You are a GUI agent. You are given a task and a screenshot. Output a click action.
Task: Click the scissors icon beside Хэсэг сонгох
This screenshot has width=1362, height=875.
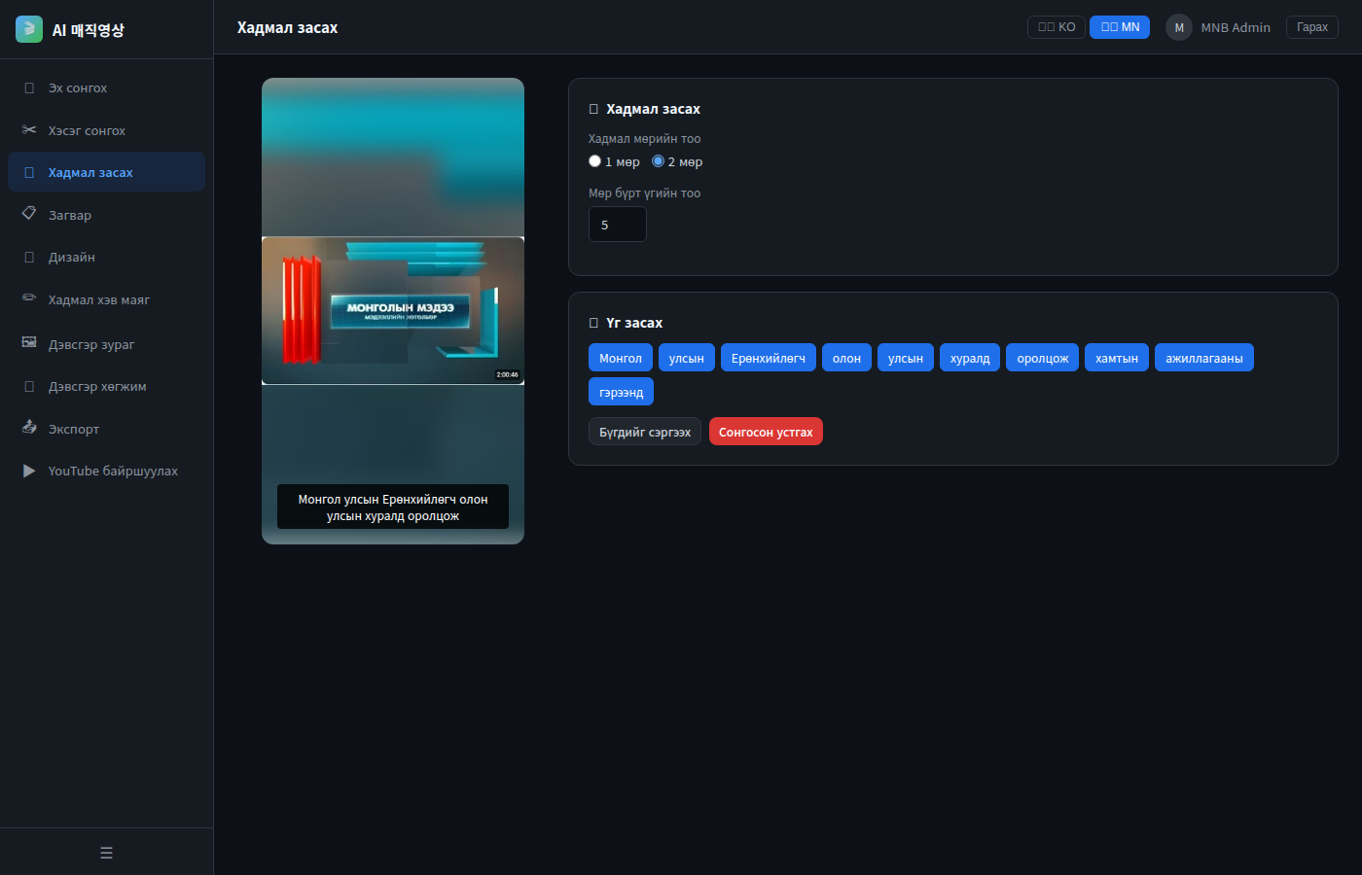(x=29, y=130)
